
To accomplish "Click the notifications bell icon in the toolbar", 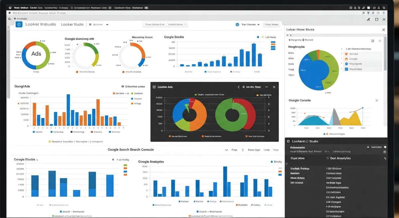I will 379,7.
